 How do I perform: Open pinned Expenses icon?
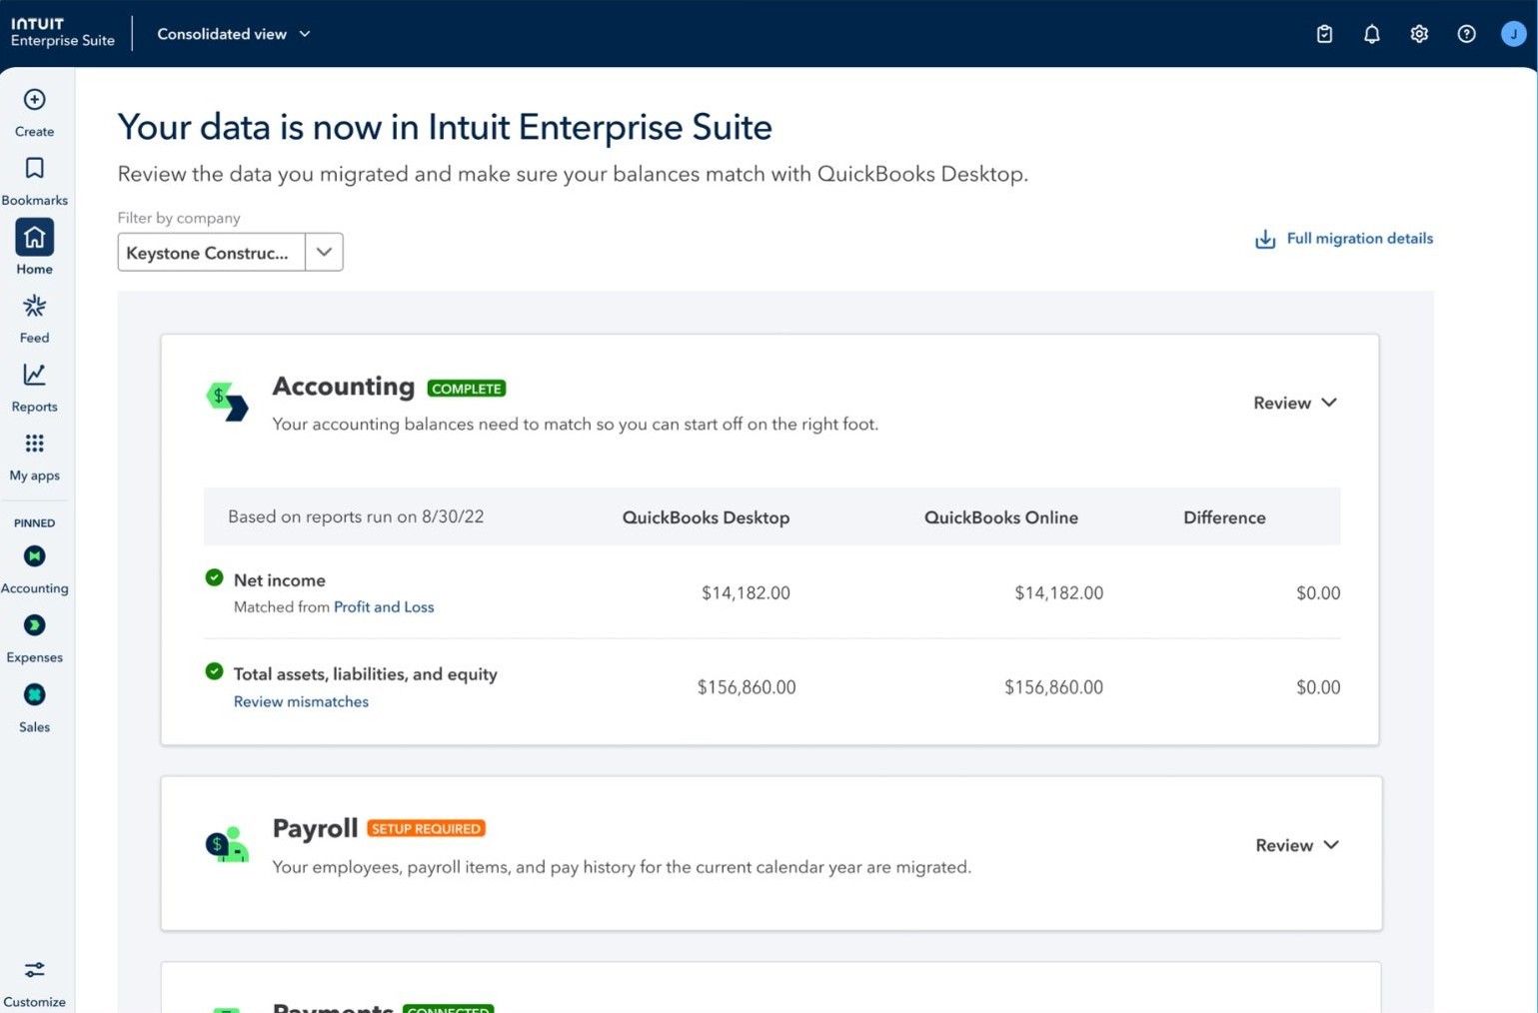click(34, 625)
